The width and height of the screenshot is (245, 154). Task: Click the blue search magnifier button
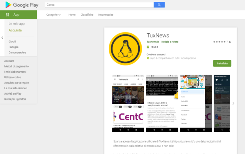pos(159,5)
